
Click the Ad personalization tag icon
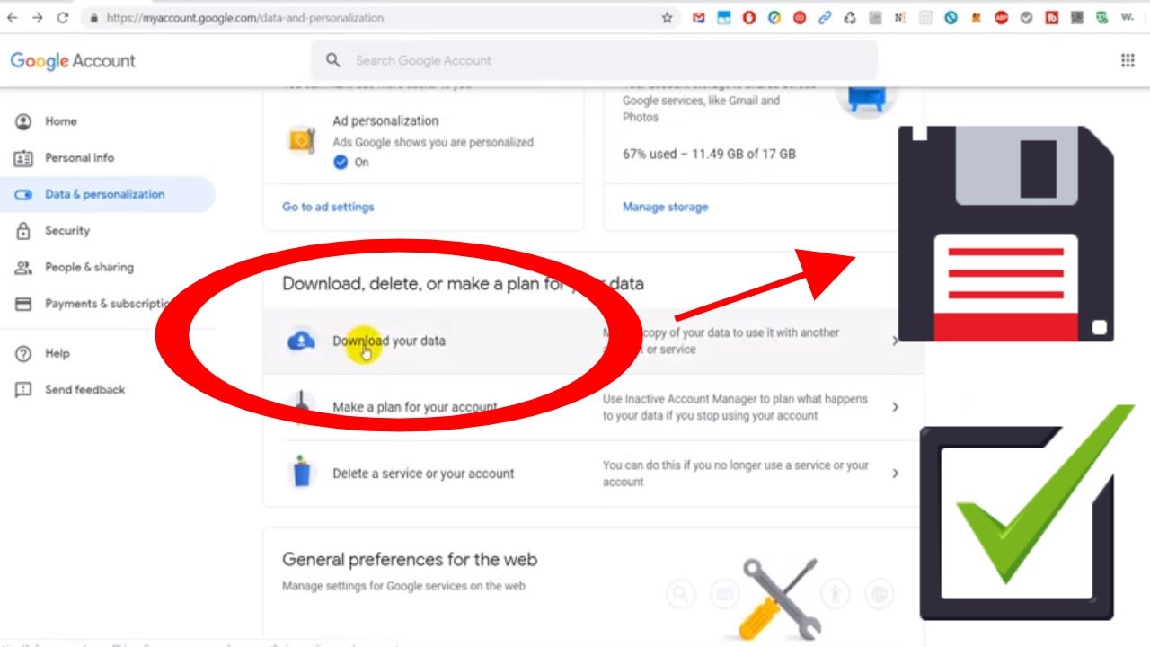[301, 141]
